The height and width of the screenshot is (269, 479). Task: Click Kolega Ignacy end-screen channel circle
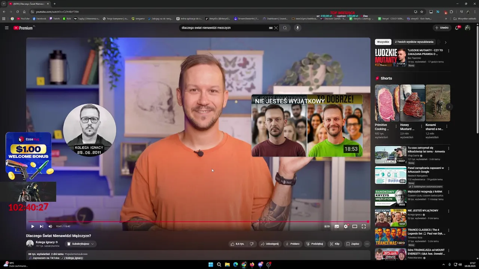click(x=89, y=130)
